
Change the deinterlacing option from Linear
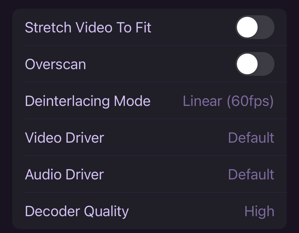click(228, 101)
